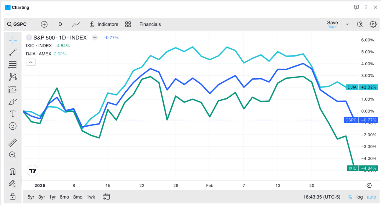Click the 2.02% change beside DJIA legend
The height and width of the screenshot is (205, 381).
point(60,54)
